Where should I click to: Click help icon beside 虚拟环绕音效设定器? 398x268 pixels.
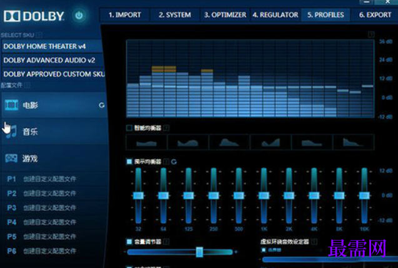(314, 242)
